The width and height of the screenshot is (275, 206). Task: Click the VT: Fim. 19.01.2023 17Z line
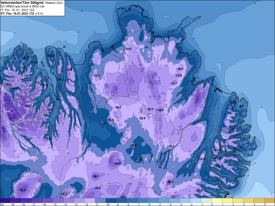point(22,13)
